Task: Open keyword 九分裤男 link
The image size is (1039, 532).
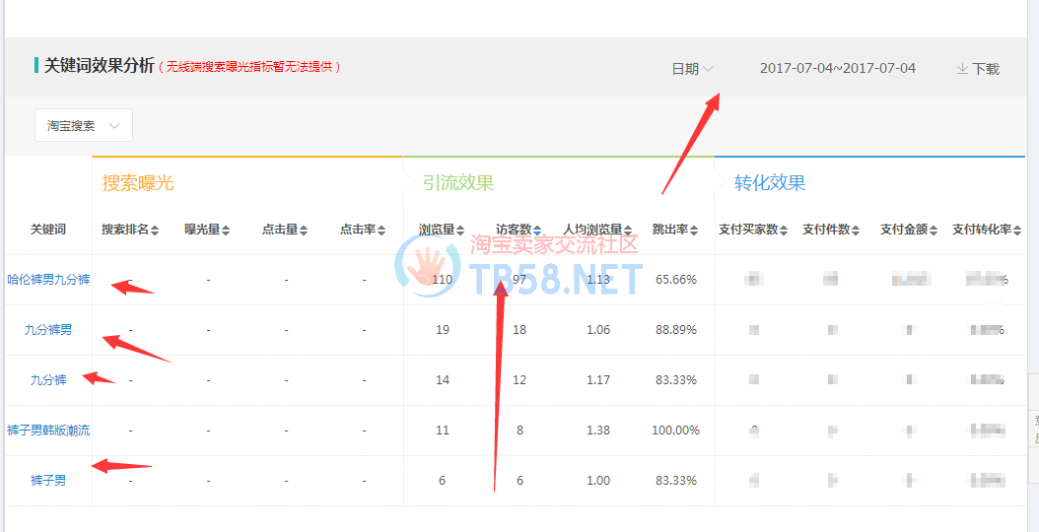Action: (48, 330)
